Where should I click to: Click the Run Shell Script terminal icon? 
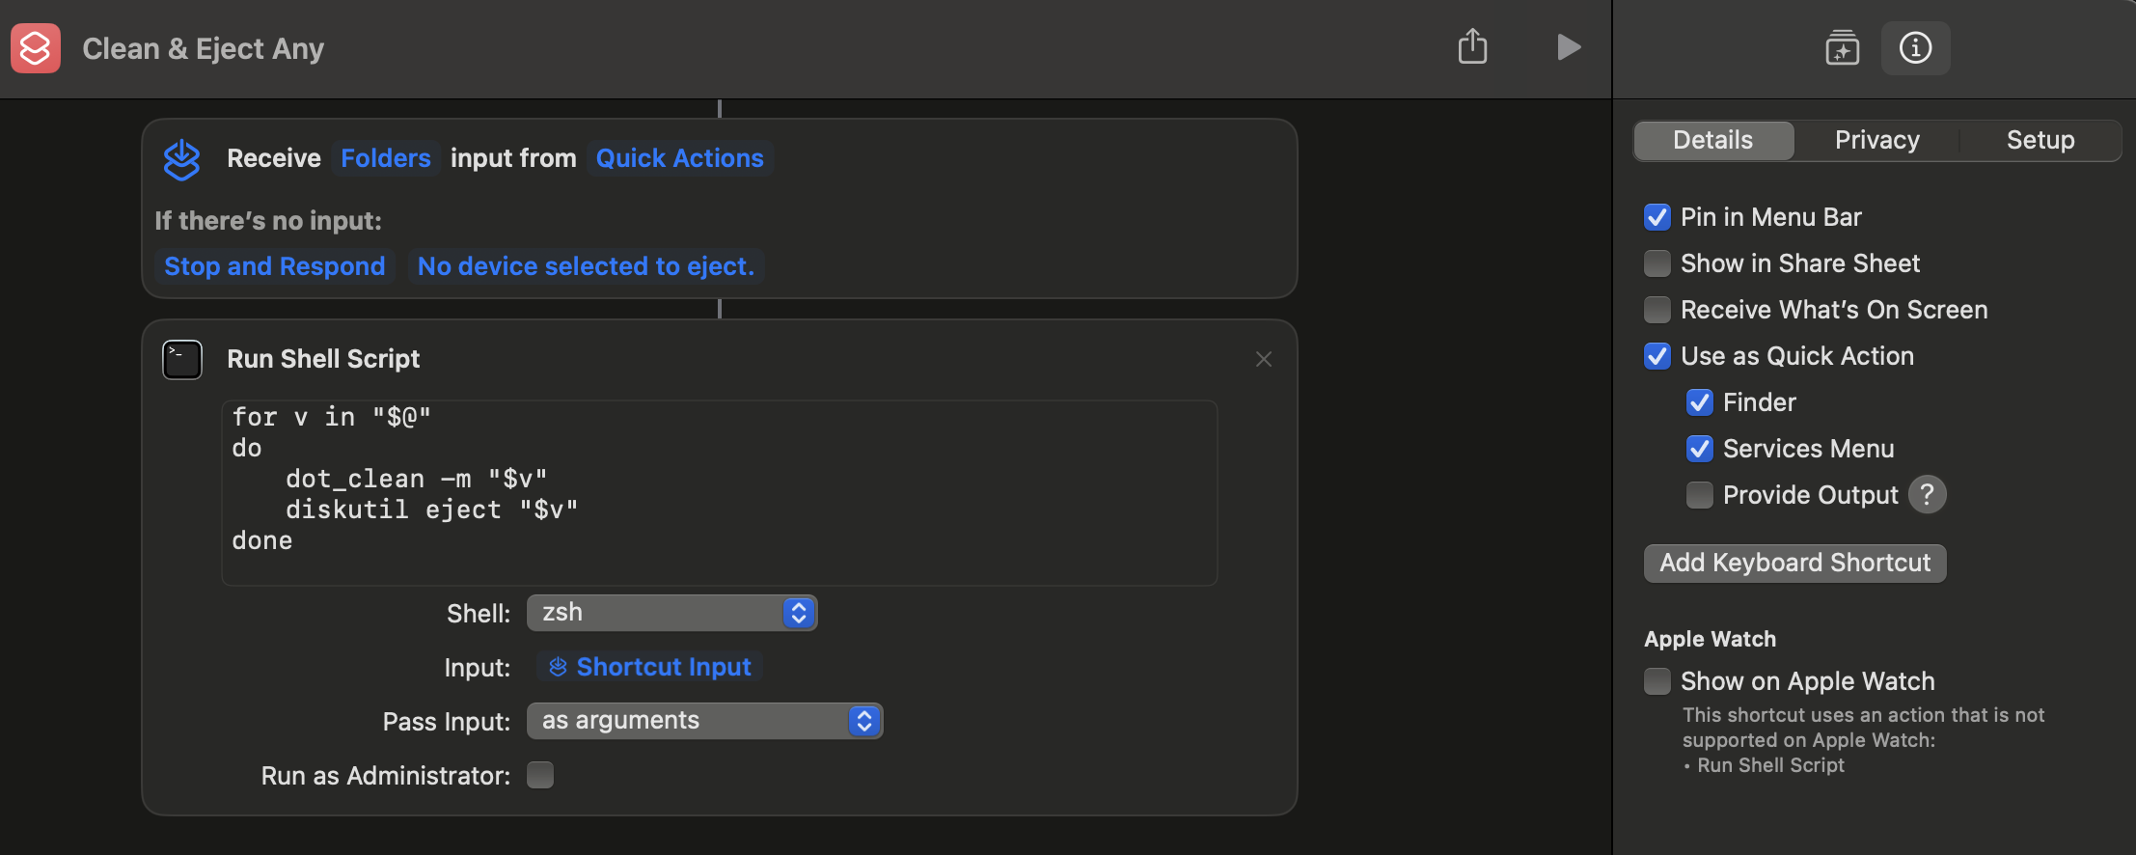[181, 360]
